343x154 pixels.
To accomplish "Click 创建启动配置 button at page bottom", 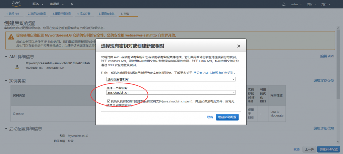I will (329, 149).
